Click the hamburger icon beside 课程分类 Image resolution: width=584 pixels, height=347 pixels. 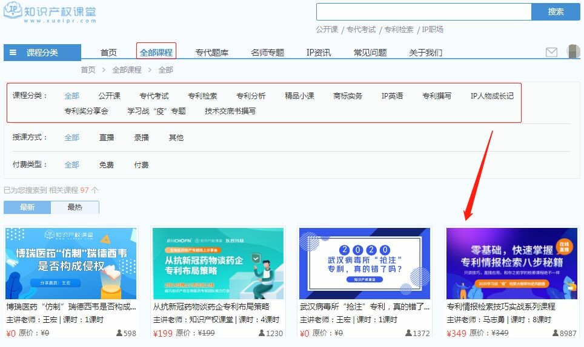pos(13,53)
